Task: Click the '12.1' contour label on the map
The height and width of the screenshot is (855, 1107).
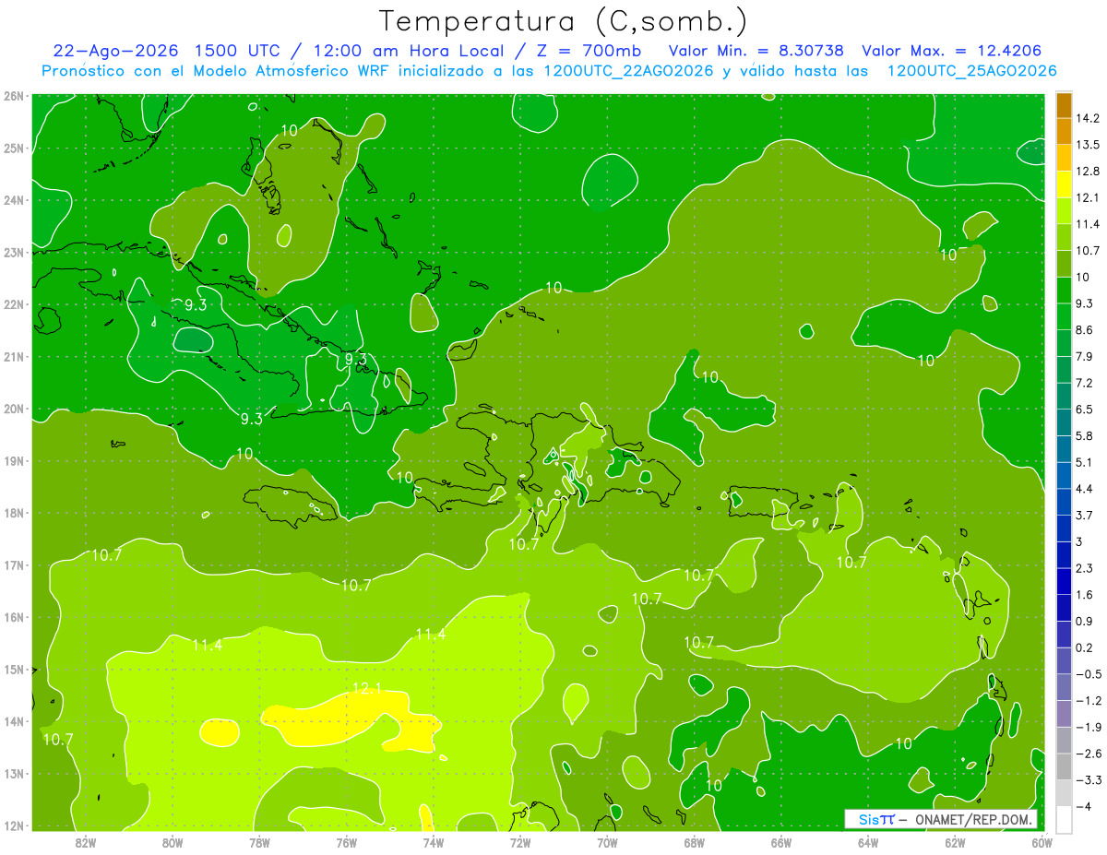Action: (367, 688)
